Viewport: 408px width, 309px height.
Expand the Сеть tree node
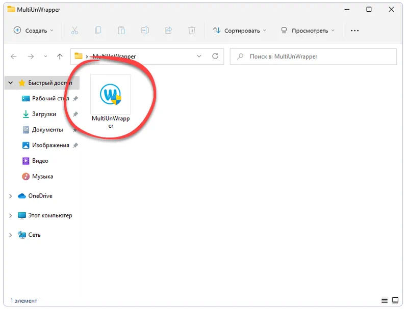pos(10,235)
